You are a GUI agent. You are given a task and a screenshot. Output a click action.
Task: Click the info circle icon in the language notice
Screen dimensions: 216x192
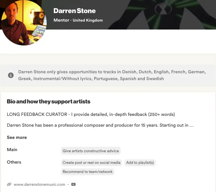click(x=11, y=75)
